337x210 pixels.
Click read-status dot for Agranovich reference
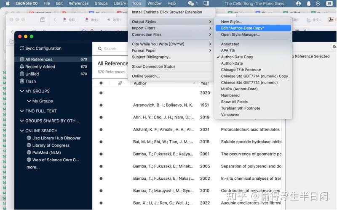(101, 105)
